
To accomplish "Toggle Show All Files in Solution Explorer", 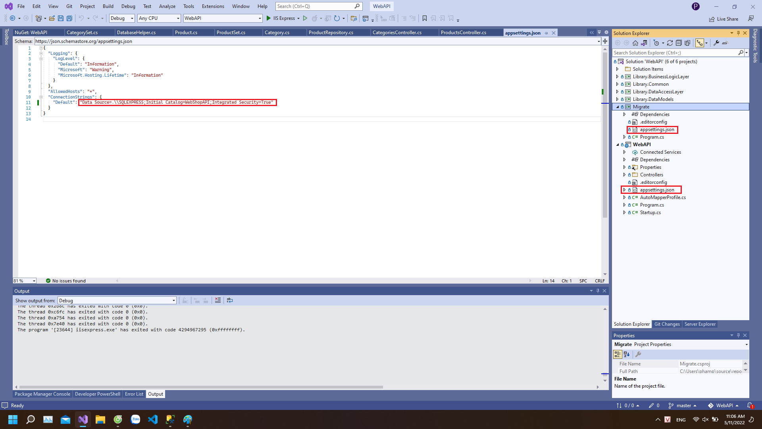I will tap(687, 43).
